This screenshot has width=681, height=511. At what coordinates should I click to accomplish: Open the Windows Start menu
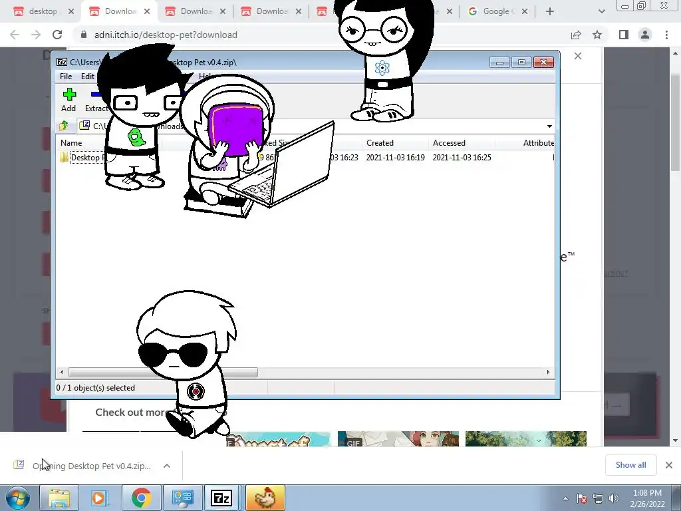[x=17, y=498]
